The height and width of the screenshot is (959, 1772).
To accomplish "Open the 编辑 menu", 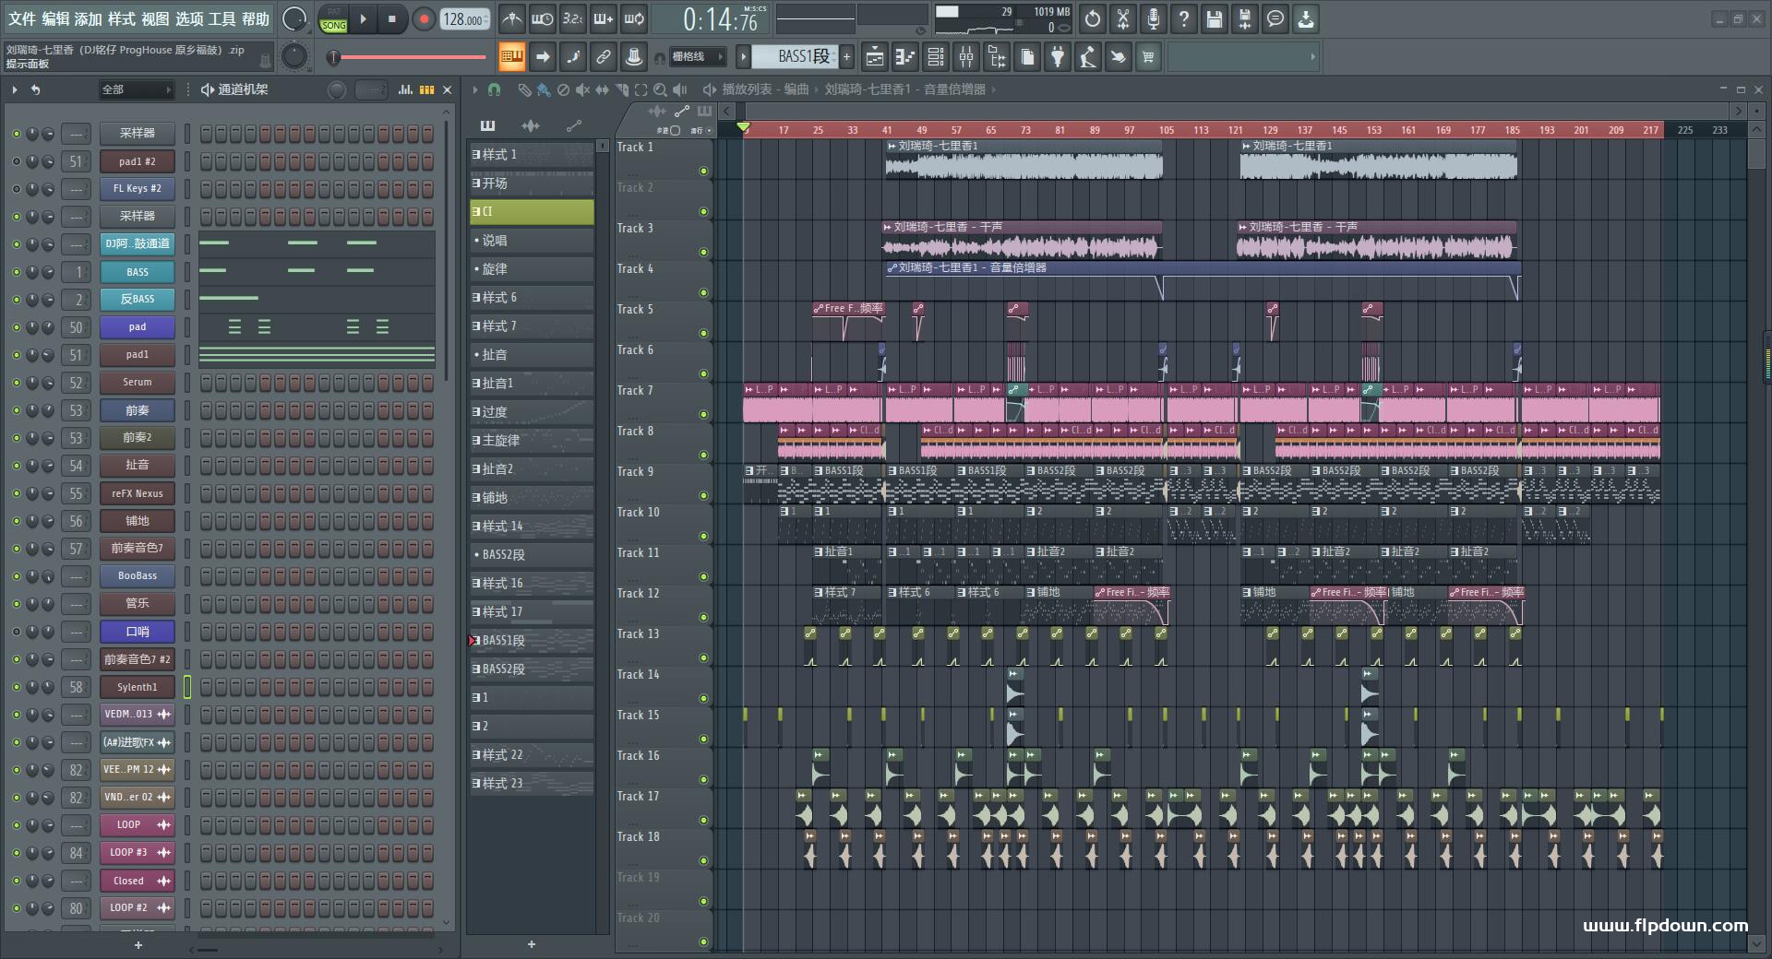I will 55,18.
